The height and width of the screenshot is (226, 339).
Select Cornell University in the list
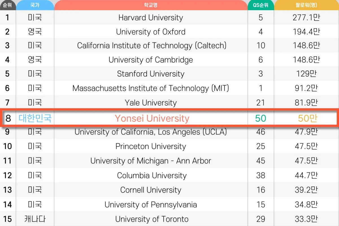pos(151,190)
